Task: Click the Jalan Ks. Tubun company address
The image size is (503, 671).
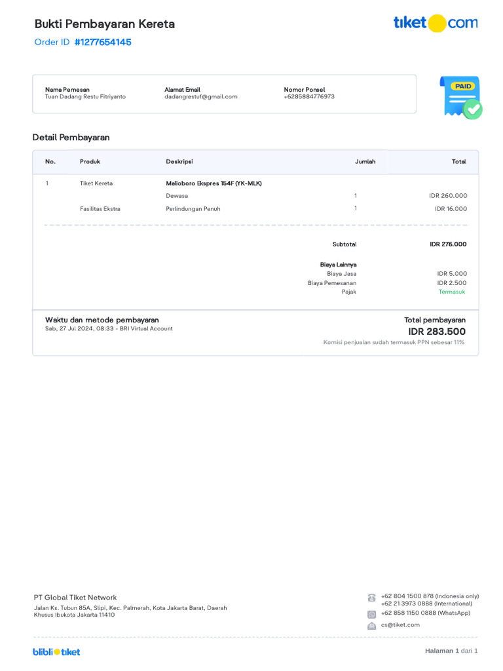Action: (130, 611)
